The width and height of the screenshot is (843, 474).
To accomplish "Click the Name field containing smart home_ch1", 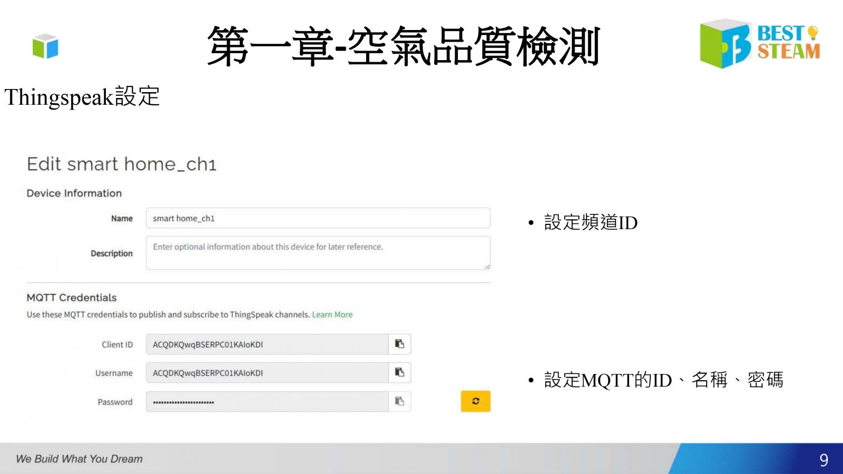I will pyautogui.click(x=318, y=218).
